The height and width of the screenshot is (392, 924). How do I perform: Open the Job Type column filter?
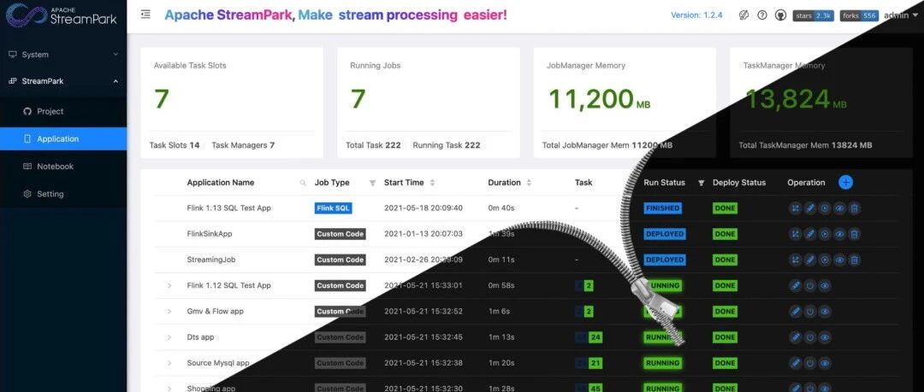(372, 183)
